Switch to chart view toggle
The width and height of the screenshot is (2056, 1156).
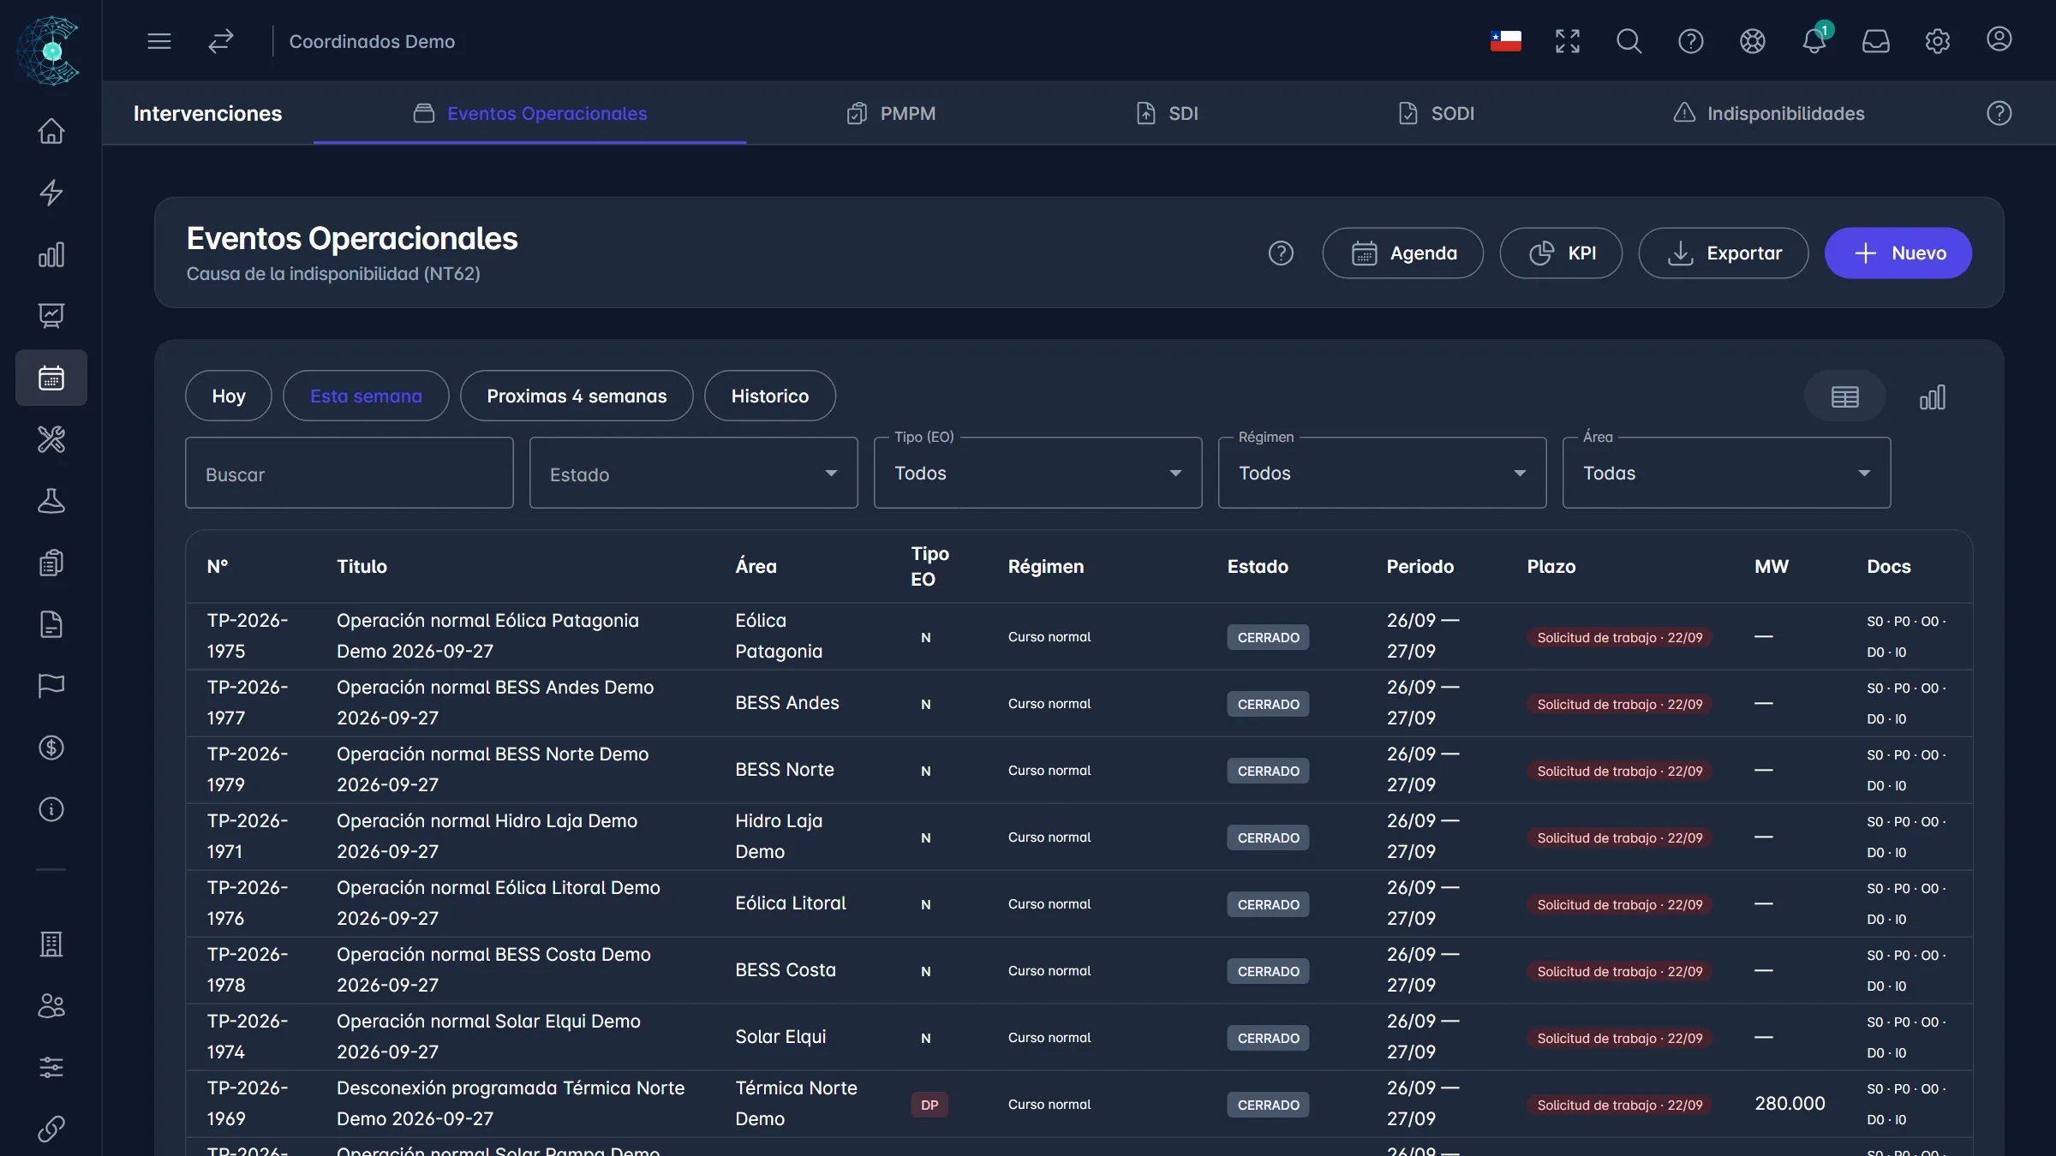click(x=1932, y=397)
